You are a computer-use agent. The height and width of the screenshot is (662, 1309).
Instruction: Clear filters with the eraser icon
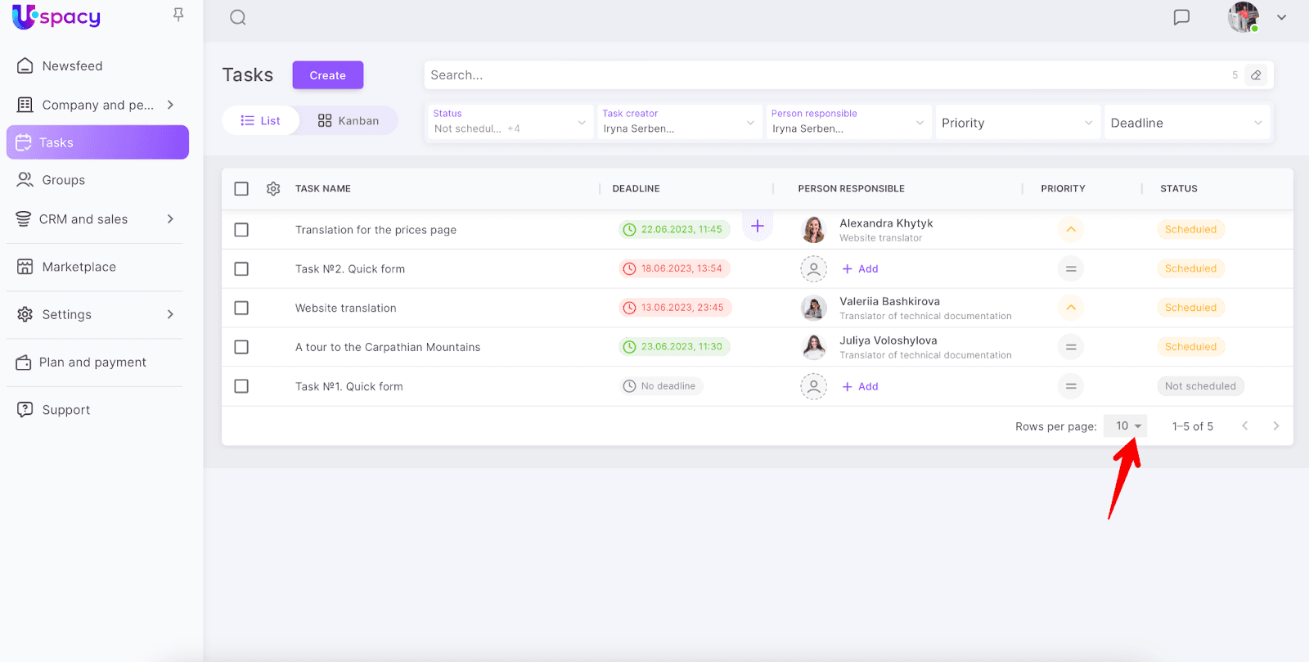point(1256,75)
